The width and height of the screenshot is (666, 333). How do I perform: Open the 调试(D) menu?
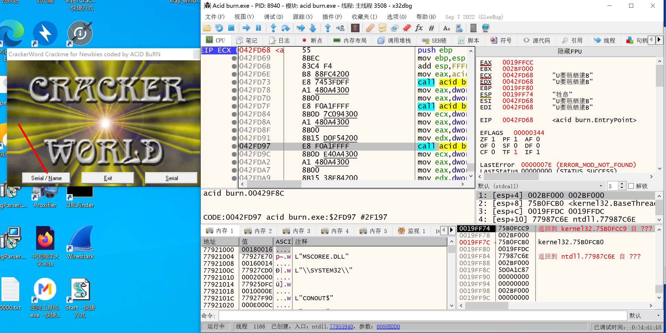pyautogui.click(x=273, y=17)
